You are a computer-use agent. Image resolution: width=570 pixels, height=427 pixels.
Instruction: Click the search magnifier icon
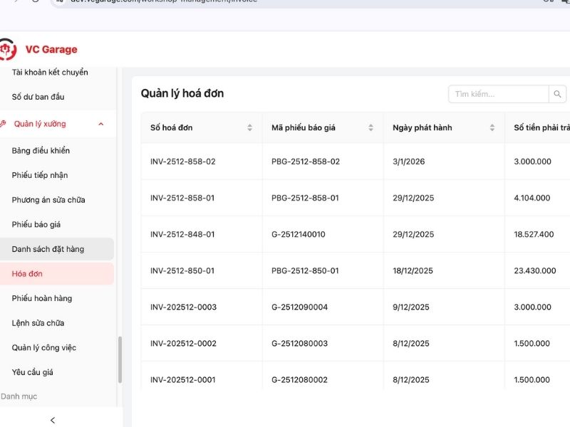coord(557,93)
